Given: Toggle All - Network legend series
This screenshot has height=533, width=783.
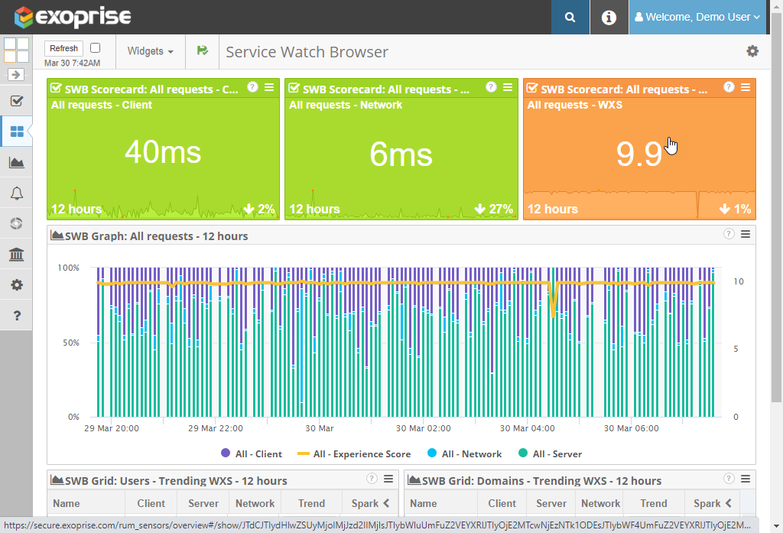Looking at the screenshot, I should (464, 453).
